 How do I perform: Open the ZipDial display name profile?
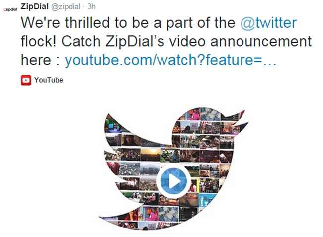pyautogui.click(x=35, y=6)
